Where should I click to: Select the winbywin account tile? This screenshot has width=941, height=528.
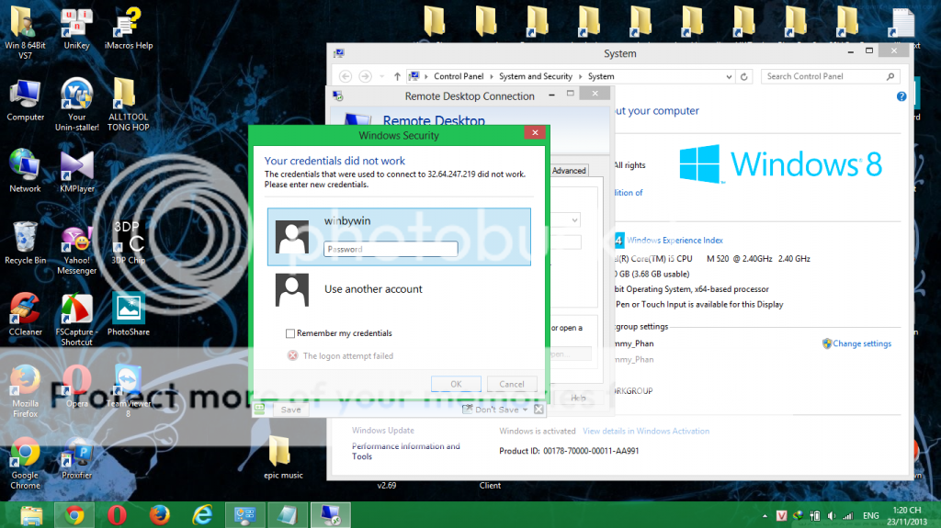point(400,237)
